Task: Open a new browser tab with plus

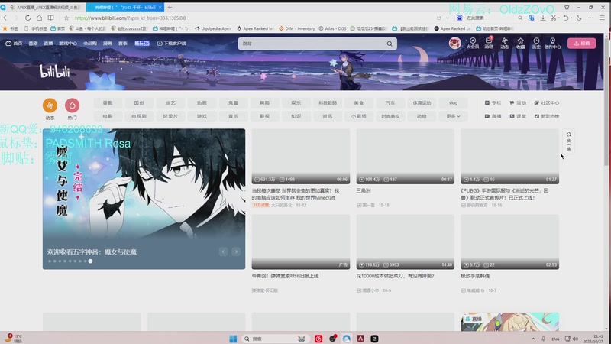Action: click(x=170, y=7)
